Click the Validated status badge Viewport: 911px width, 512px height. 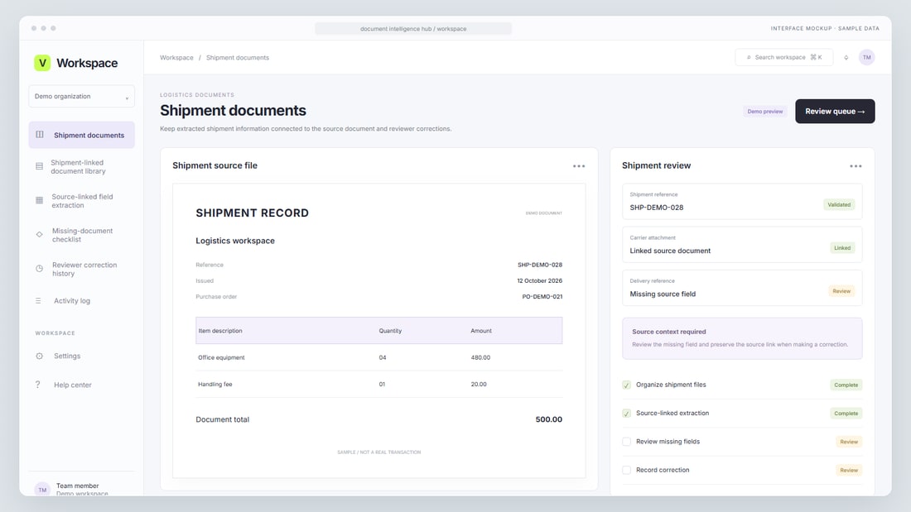point(839,204)
